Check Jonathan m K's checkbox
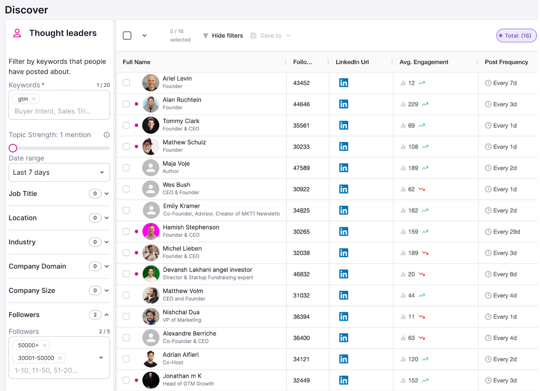The height and width of the screenshot is (391, 540). pos(126,380)
